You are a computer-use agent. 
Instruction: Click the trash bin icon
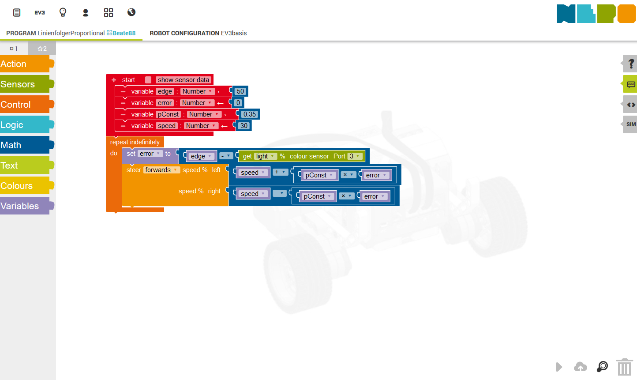[x=624, y=367]
